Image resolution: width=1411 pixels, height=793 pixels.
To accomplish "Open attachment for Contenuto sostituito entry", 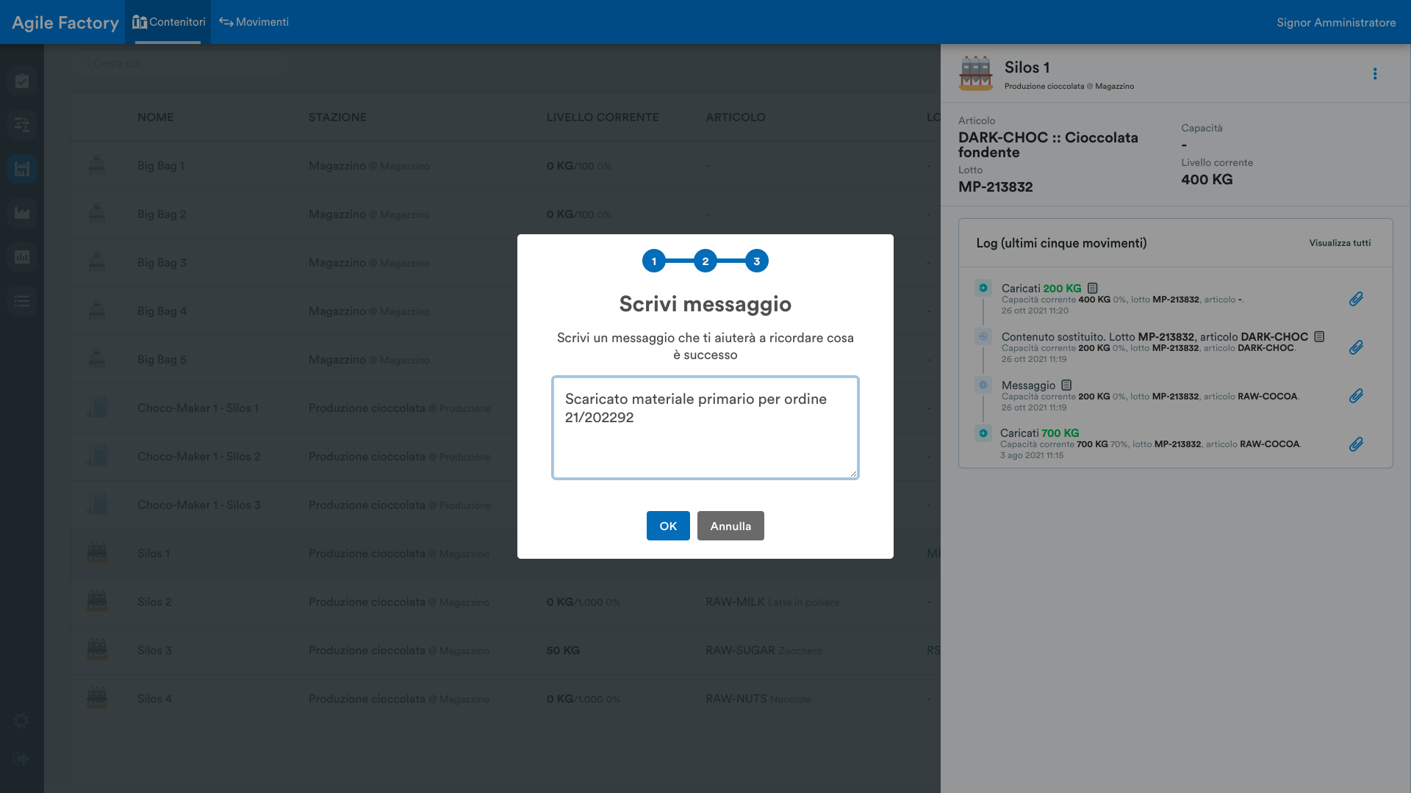I will tap(1356, 347).
